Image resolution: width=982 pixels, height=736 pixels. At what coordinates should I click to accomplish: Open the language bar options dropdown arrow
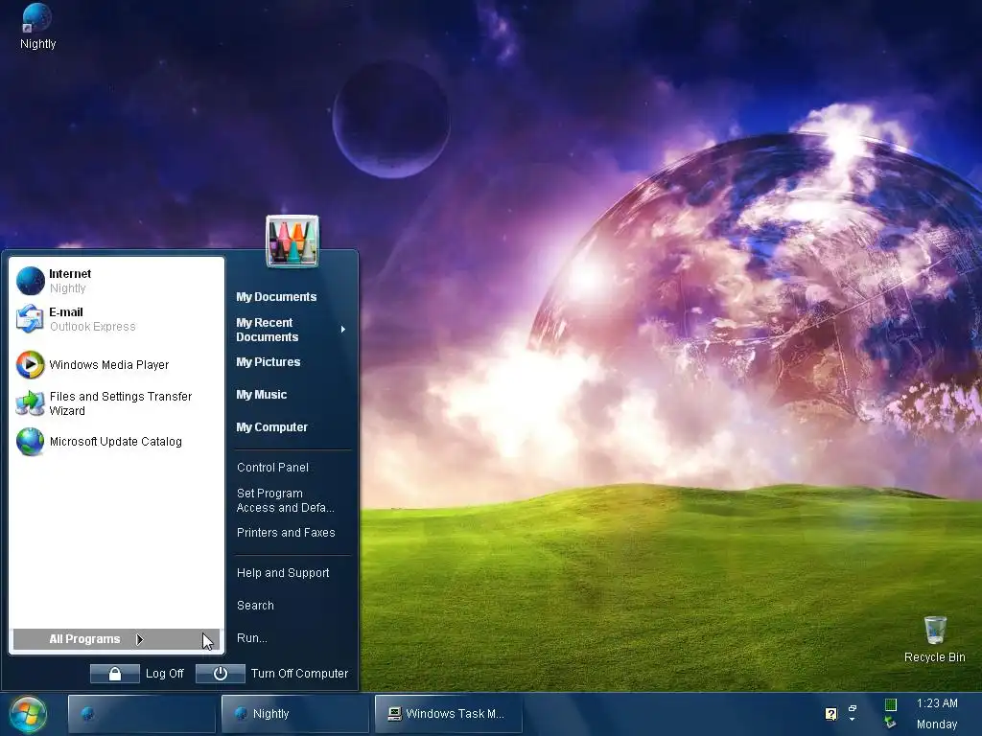pos(852,719)
